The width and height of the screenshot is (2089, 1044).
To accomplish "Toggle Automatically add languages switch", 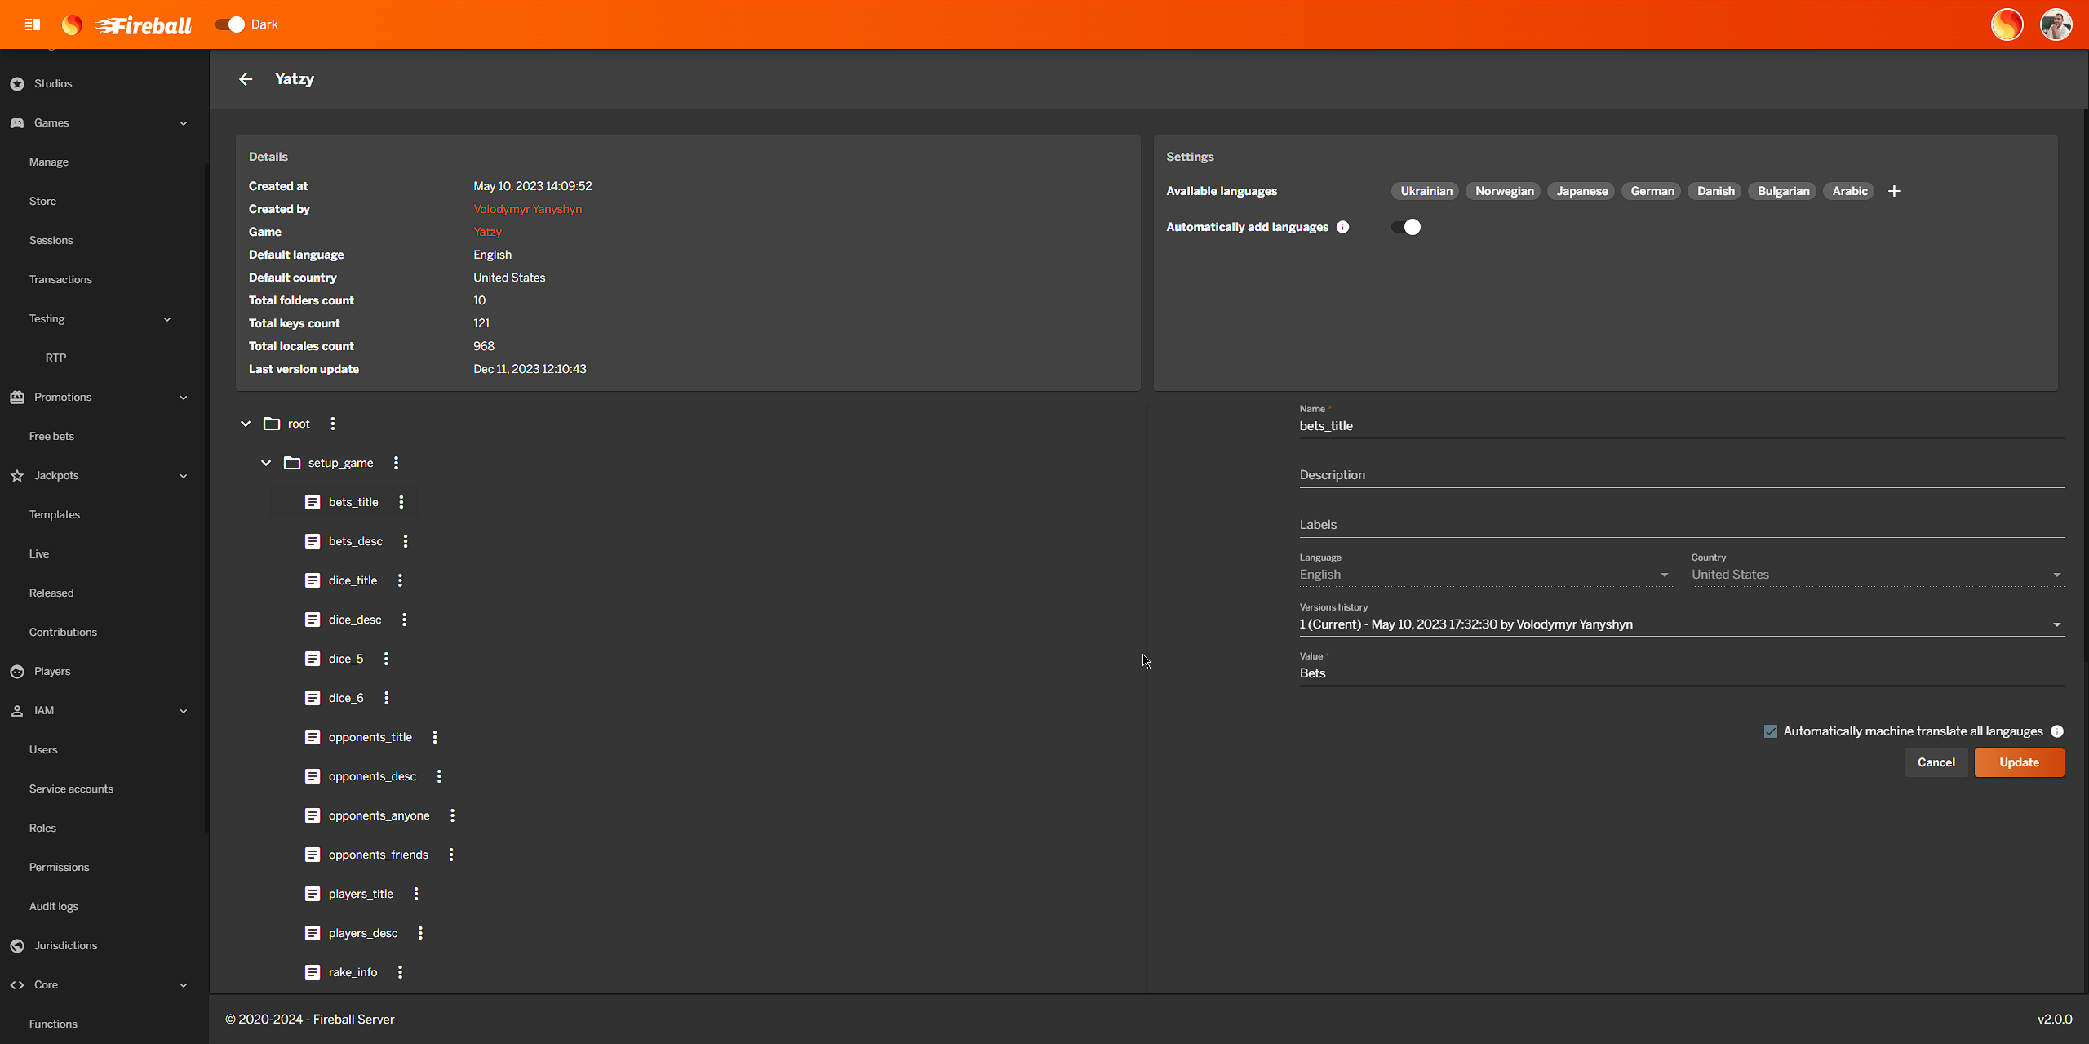I will [x=1406, y=227].
